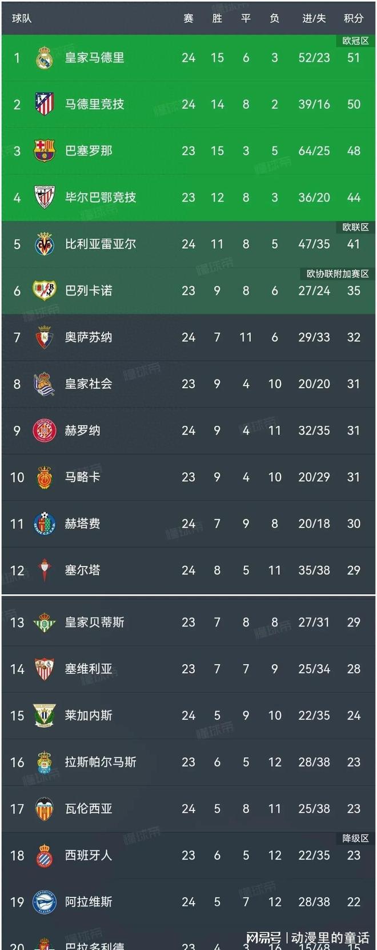
Task: Click the Barcelona club crest
Action: tap(45, 151)
